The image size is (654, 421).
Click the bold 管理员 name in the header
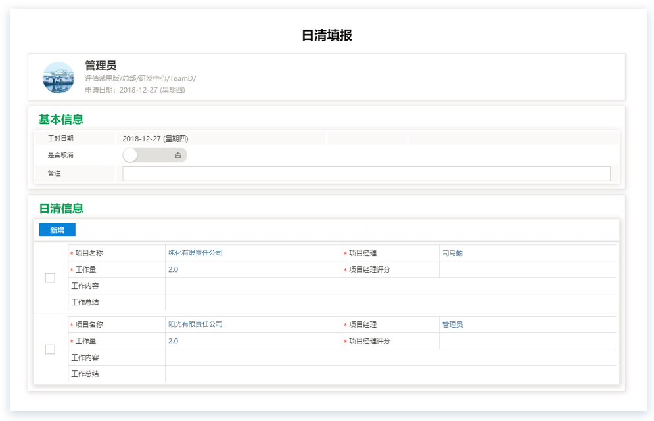(101, 66)
